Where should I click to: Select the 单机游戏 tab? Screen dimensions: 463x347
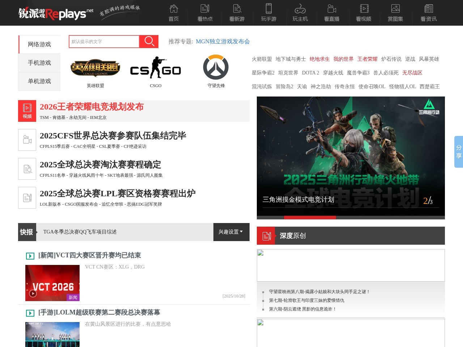[x=39, y=81]
